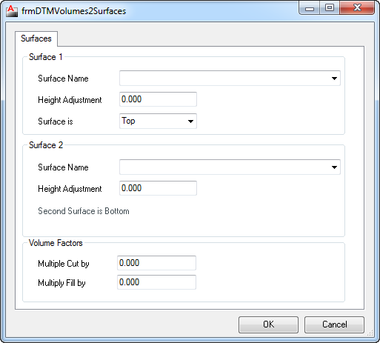Minimize the frmDTMVolumes2Surfaces window
Screen dimensions: 380x343
click(x=310, y=8)
